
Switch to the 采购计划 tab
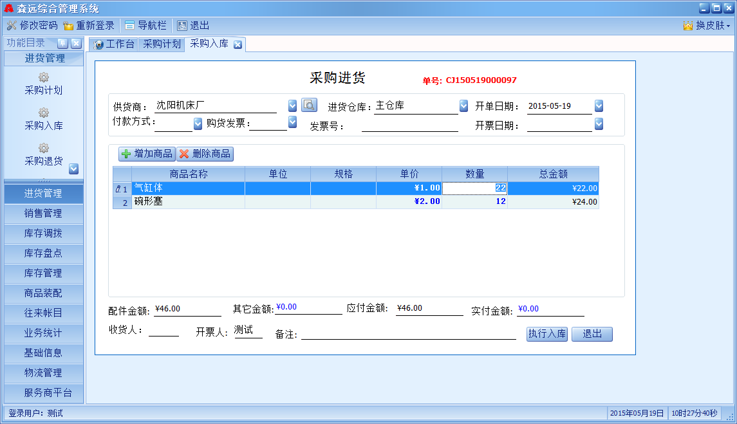pyautogui.click(x=162, y=44)
